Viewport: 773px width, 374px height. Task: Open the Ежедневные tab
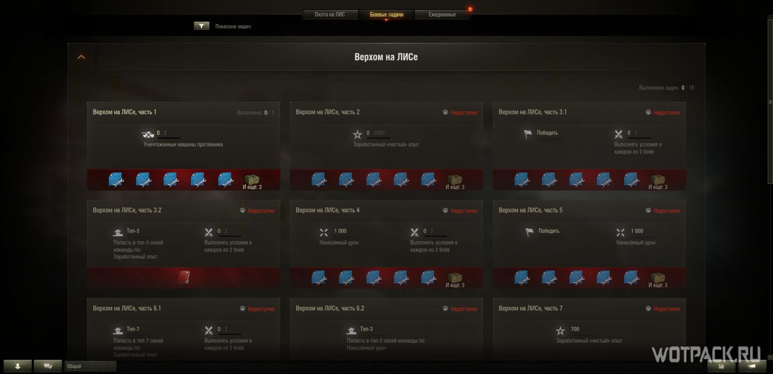coord(442,14)
